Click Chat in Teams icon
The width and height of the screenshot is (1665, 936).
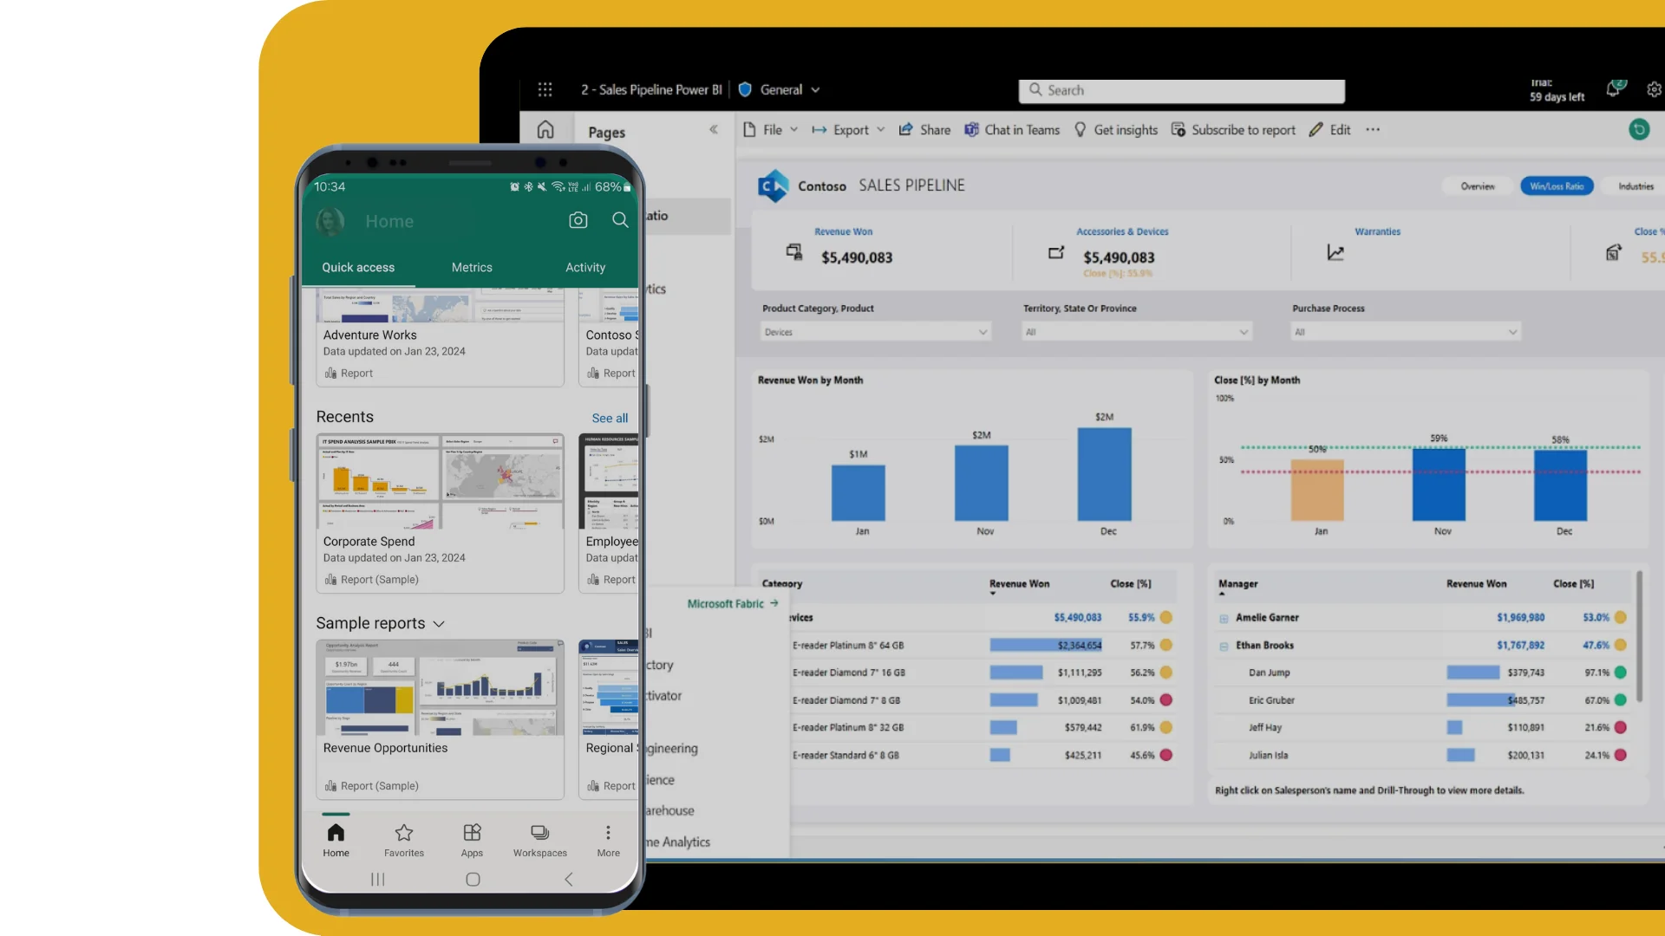pyautogui.click(x=975, y=129)
